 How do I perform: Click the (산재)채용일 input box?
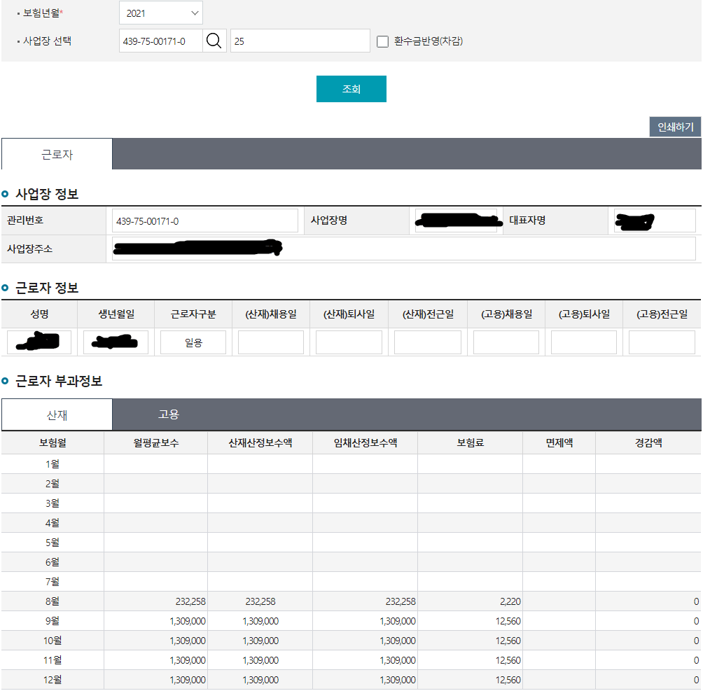(x=271, y=342)
